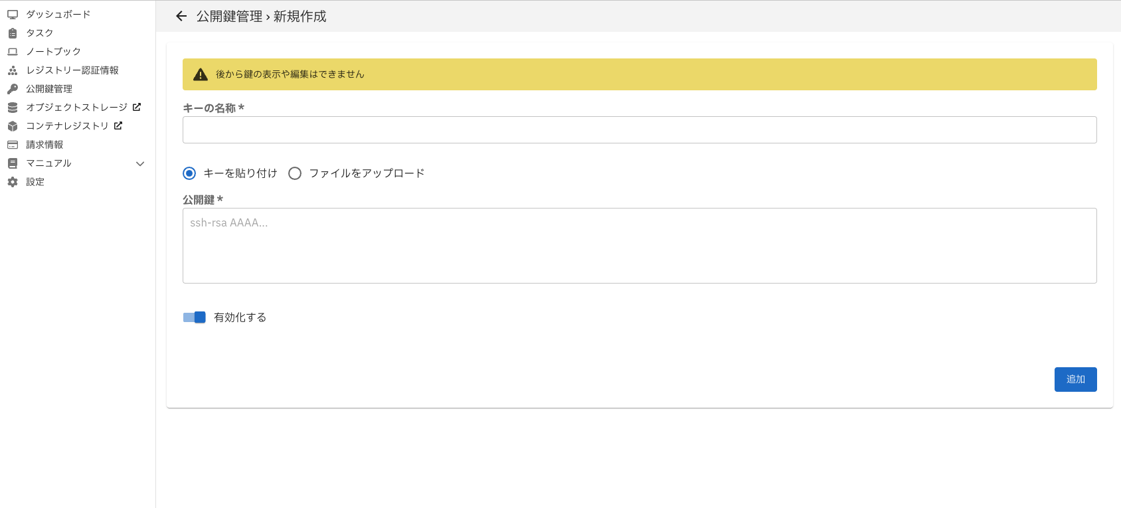1121x508 pixels.
Task: Click the dashboard monitor icon
Action: click(13, 14)
